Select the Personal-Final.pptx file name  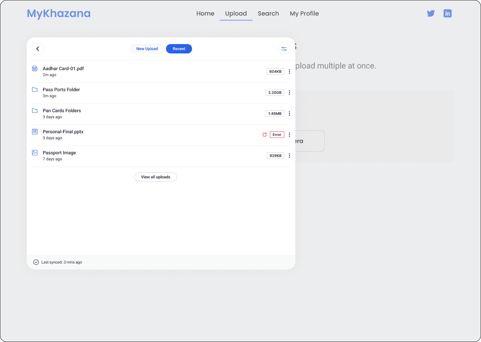[x=63, y=132]
